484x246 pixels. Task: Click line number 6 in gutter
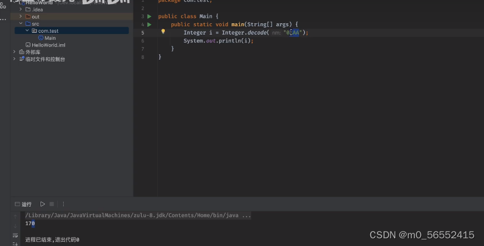click(143, 41)
